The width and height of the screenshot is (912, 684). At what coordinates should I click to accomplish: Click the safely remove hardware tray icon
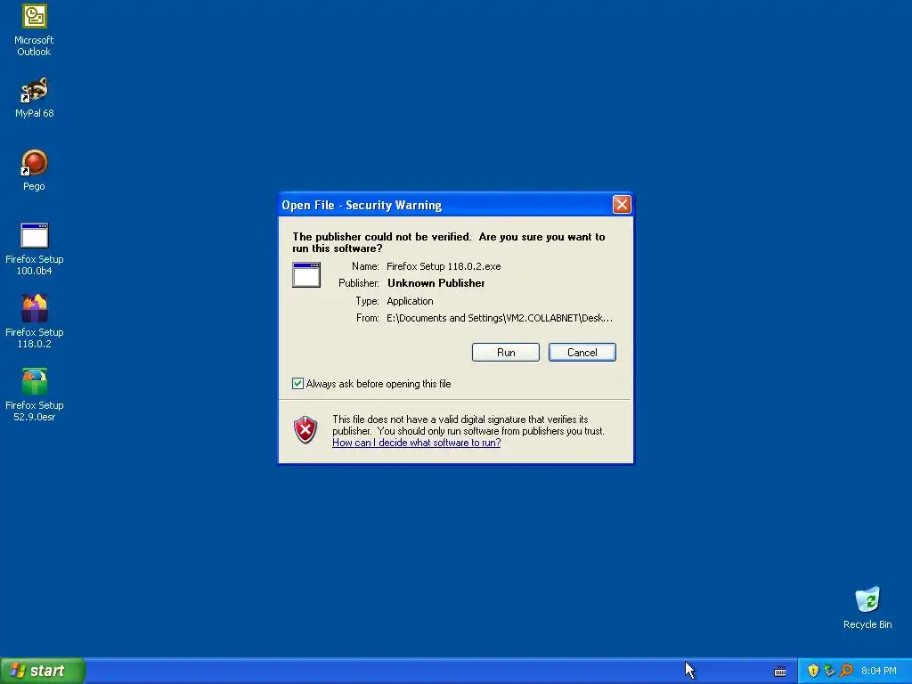point(829,671)
